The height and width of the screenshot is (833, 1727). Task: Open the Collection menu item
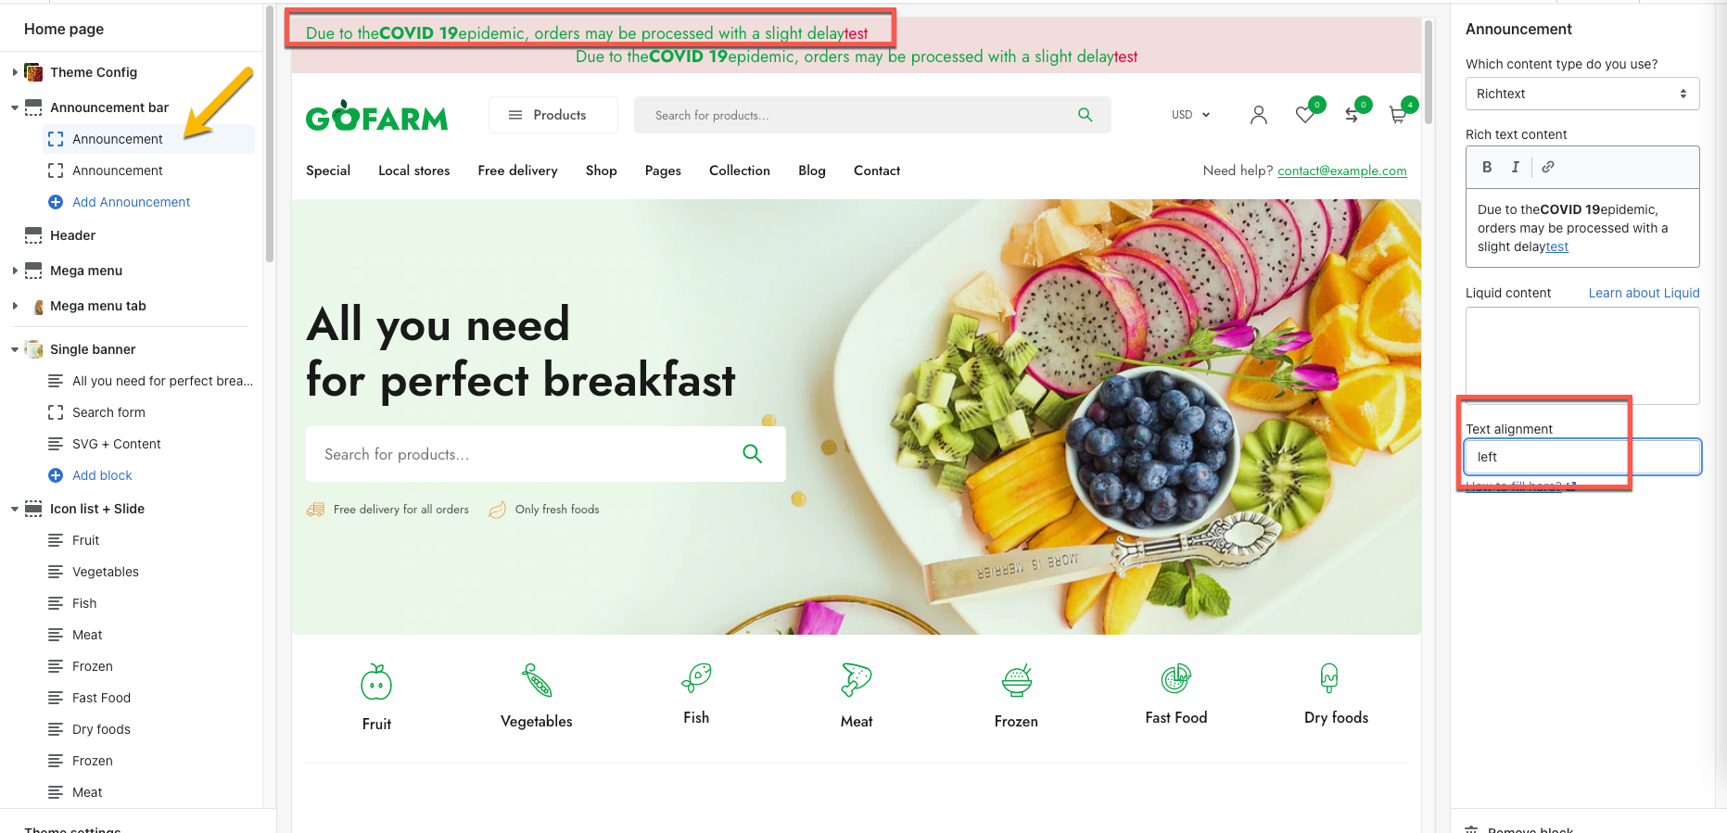point(739,170)
